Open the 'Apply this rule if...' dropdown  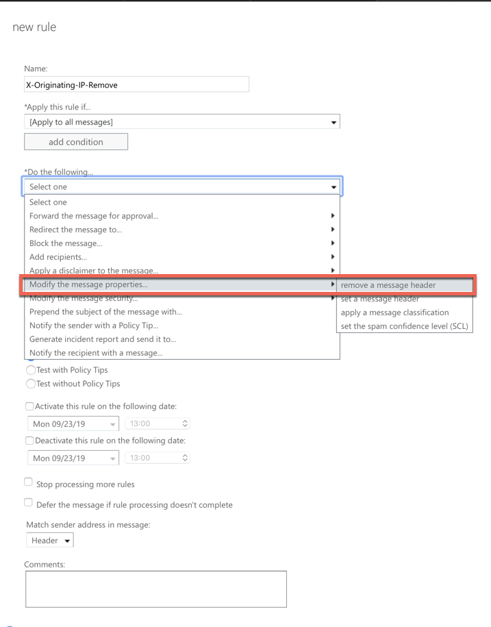coord(181,122)
